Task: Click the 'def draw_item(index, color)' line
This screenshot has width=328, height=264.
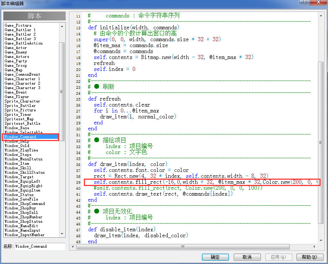Action: [x=128, y=164]
